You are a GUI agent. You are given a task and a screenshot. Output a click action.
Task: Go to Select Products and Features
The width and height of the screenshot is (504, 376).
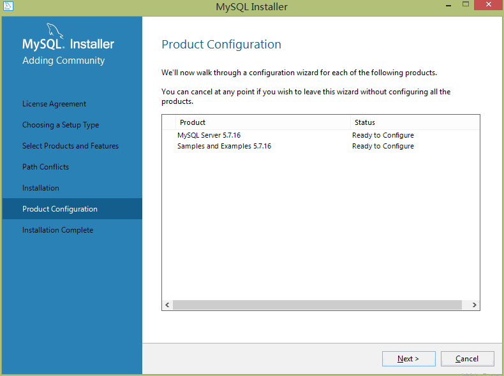[70, 146]
